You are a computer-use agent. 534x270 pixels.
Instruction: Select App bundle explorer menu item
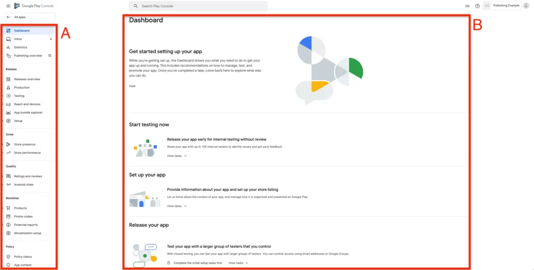[x=29, y=113]
